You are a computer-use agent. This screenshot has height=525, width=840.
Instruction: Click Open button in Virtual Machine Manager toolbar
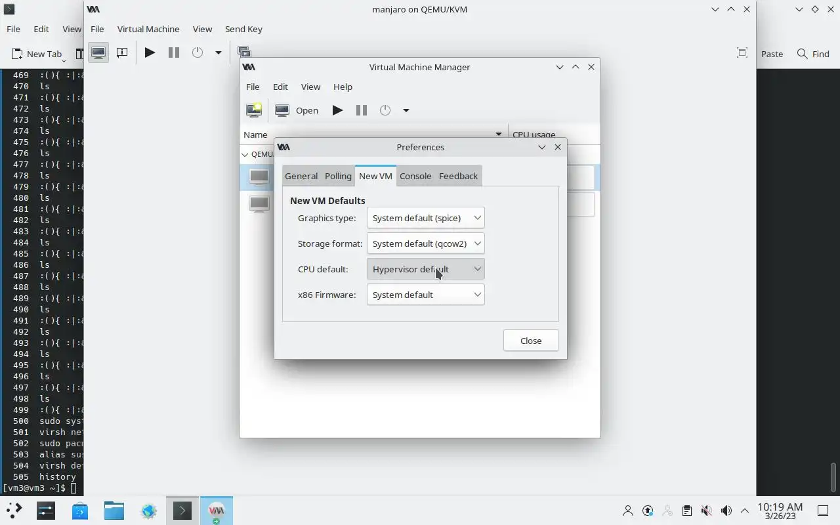[297, 110]
